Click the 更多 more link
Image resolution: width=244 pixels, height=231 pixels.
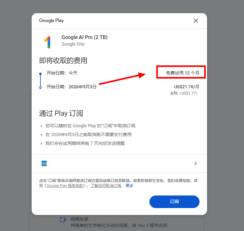click(129, 186)
